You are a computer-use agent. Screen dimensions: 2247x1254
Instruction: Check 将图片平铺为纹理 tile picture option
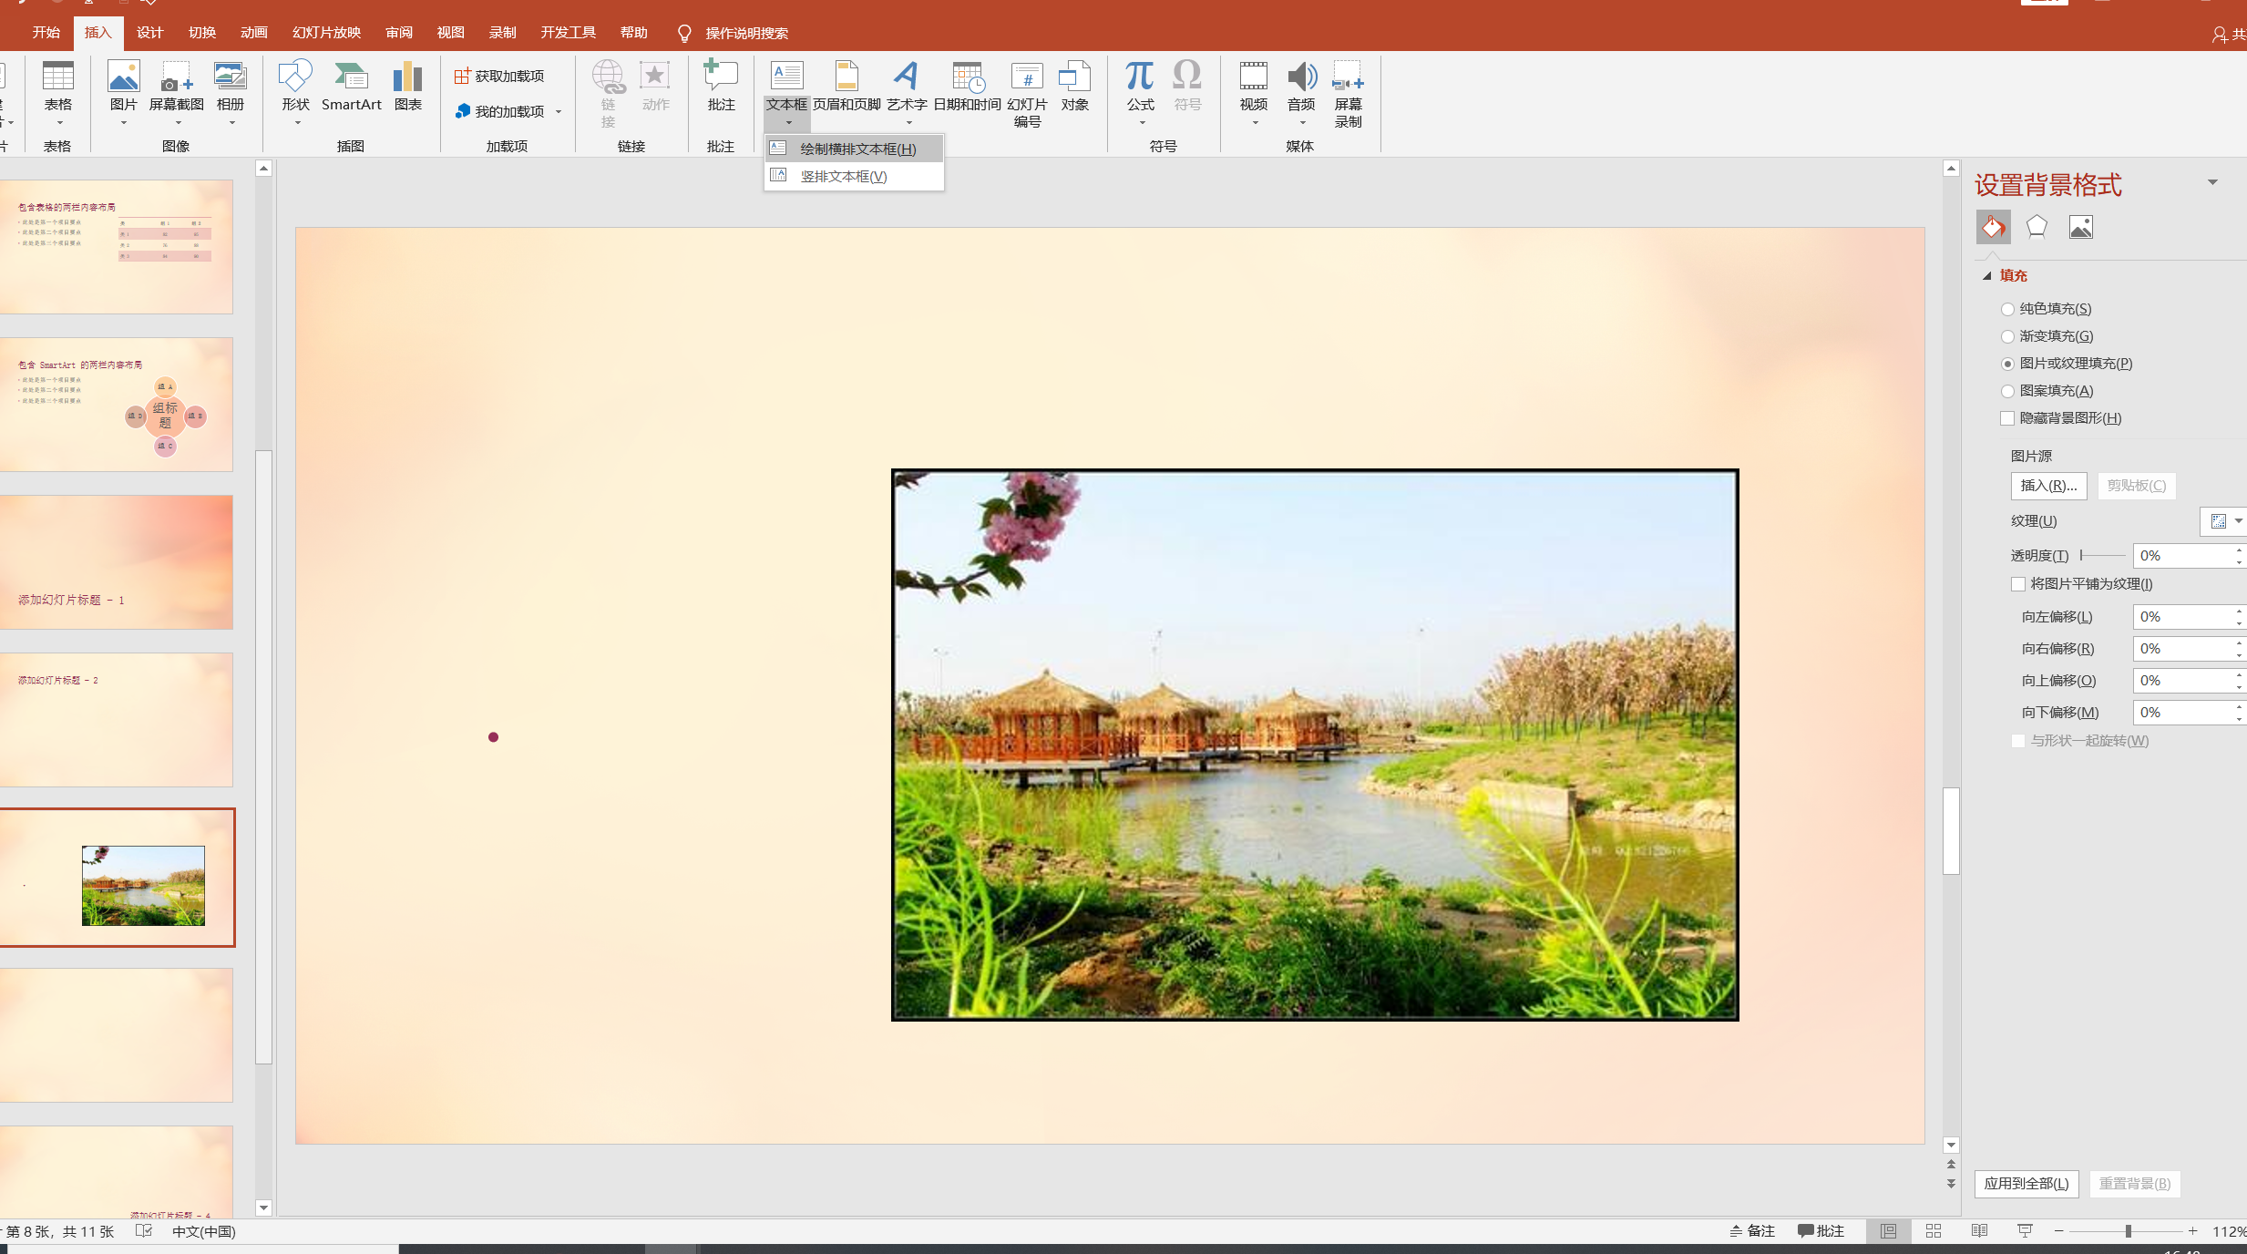(2018, 584)
